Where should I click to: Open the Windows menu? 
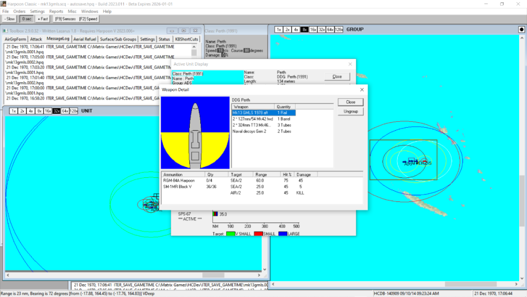90,12
